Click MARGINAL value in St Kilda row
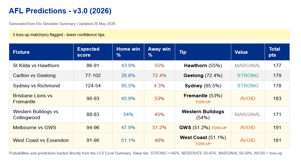The image size is (301, 163). [x=247, y=65]
